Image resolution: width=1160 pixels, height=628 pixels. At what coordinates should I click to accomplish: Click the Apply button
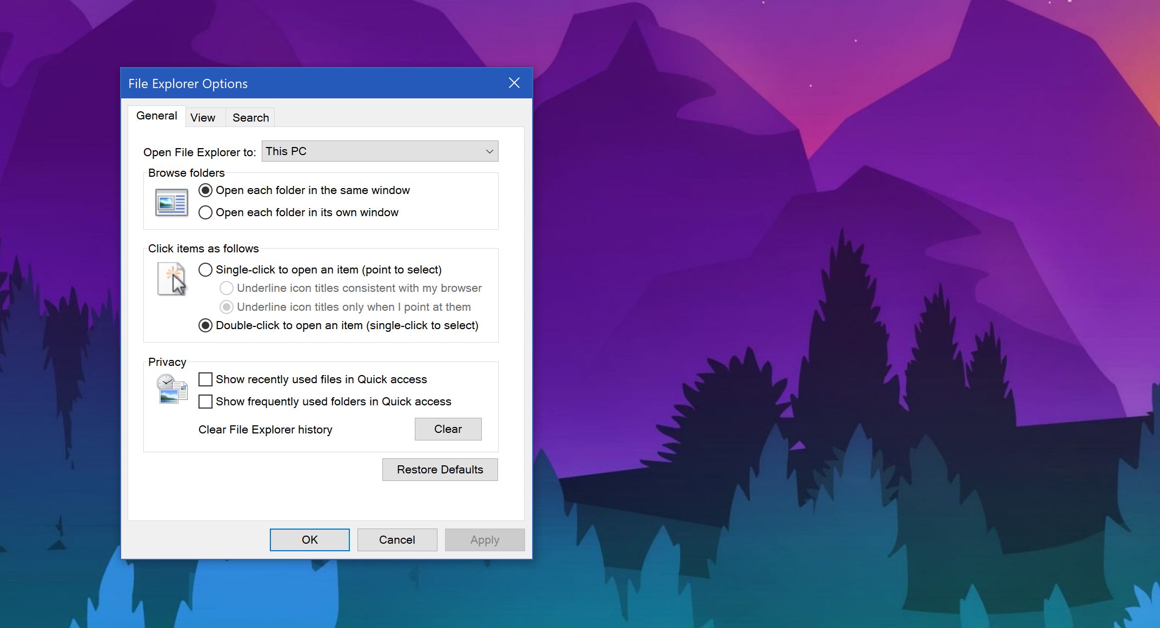click(485, 540)
